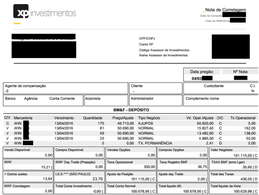Image resolution: width=259 pixels, height=195 pixels.
Task: Click Outros custos value '13,64'
Action: (47, 179)
